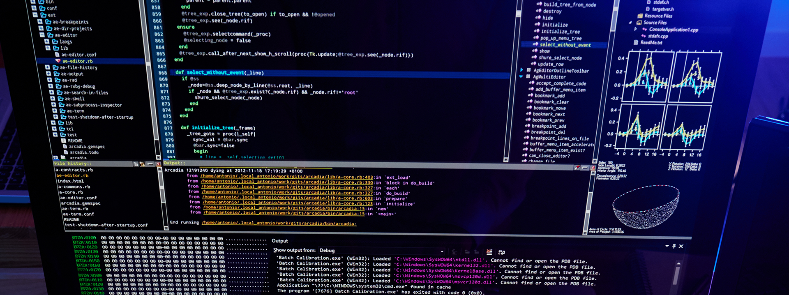Click the header file icon beside targetver.h
The width and height of the screenshot is (789, 295).
click(x=648, y=9)
